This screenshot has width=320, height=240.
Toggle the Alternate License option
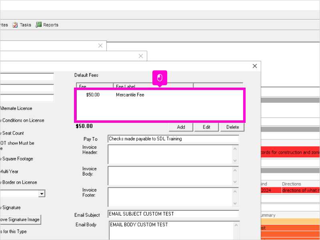pyautogui.click(x=16, y=108)
